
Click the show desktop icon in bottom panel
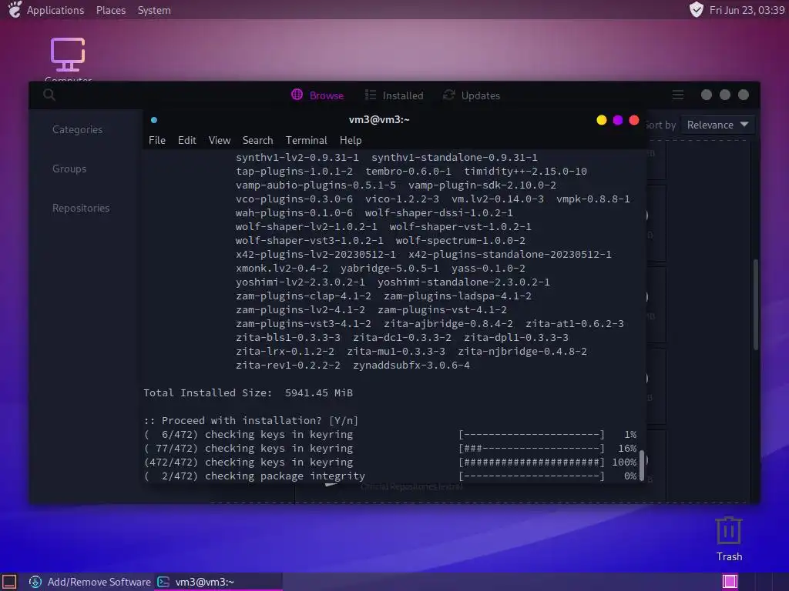click(x=9, y=582)
